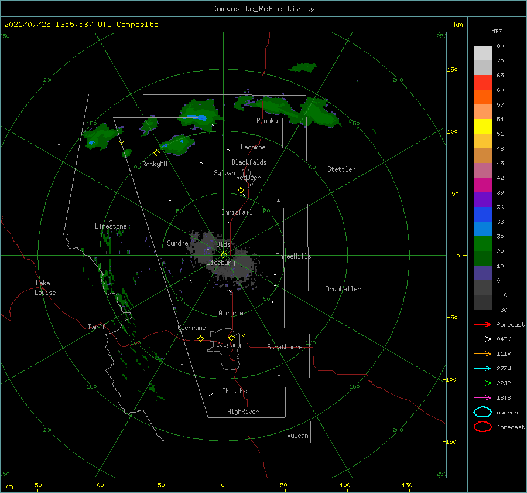Select the red swatch below 65 dBZ

pyautogui.click(x=482, y=83)
